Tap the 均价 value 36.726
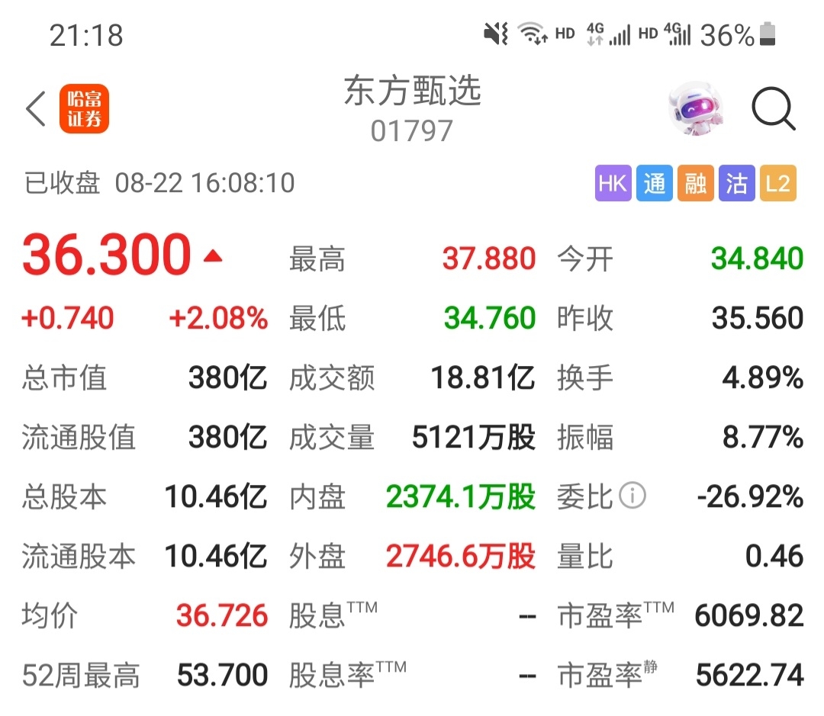 click(x=222, y=615)
